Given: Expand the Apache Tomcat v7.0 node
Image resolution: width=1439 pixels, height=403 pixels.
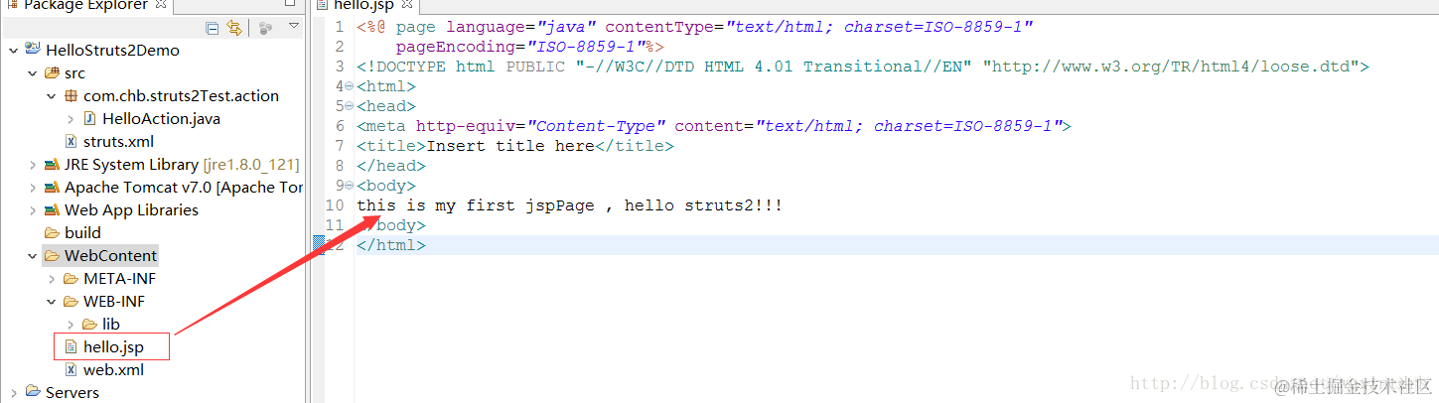Looking at the screenshot, I should click(32, 187).
